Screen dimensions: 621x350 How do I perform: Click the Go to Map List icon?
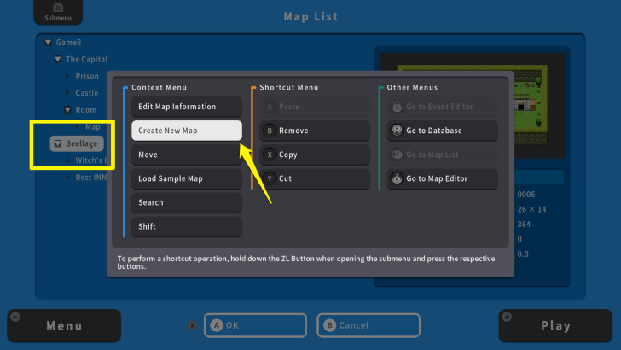[397, 155]
